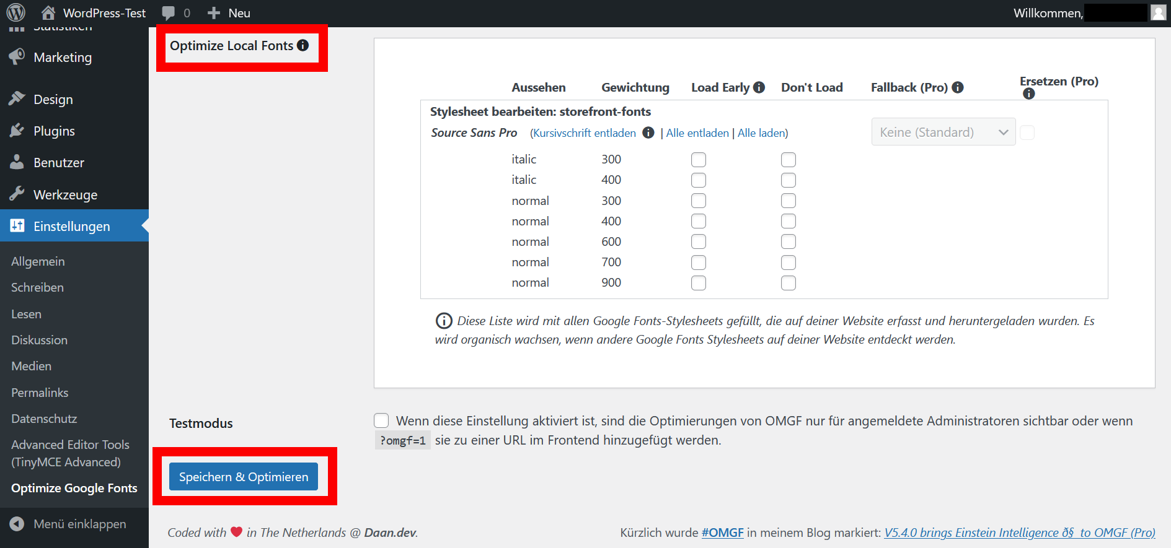
Task: Open Advanced Editor Tools (TinyMCE Advanced)
Action: pos(70,453)
